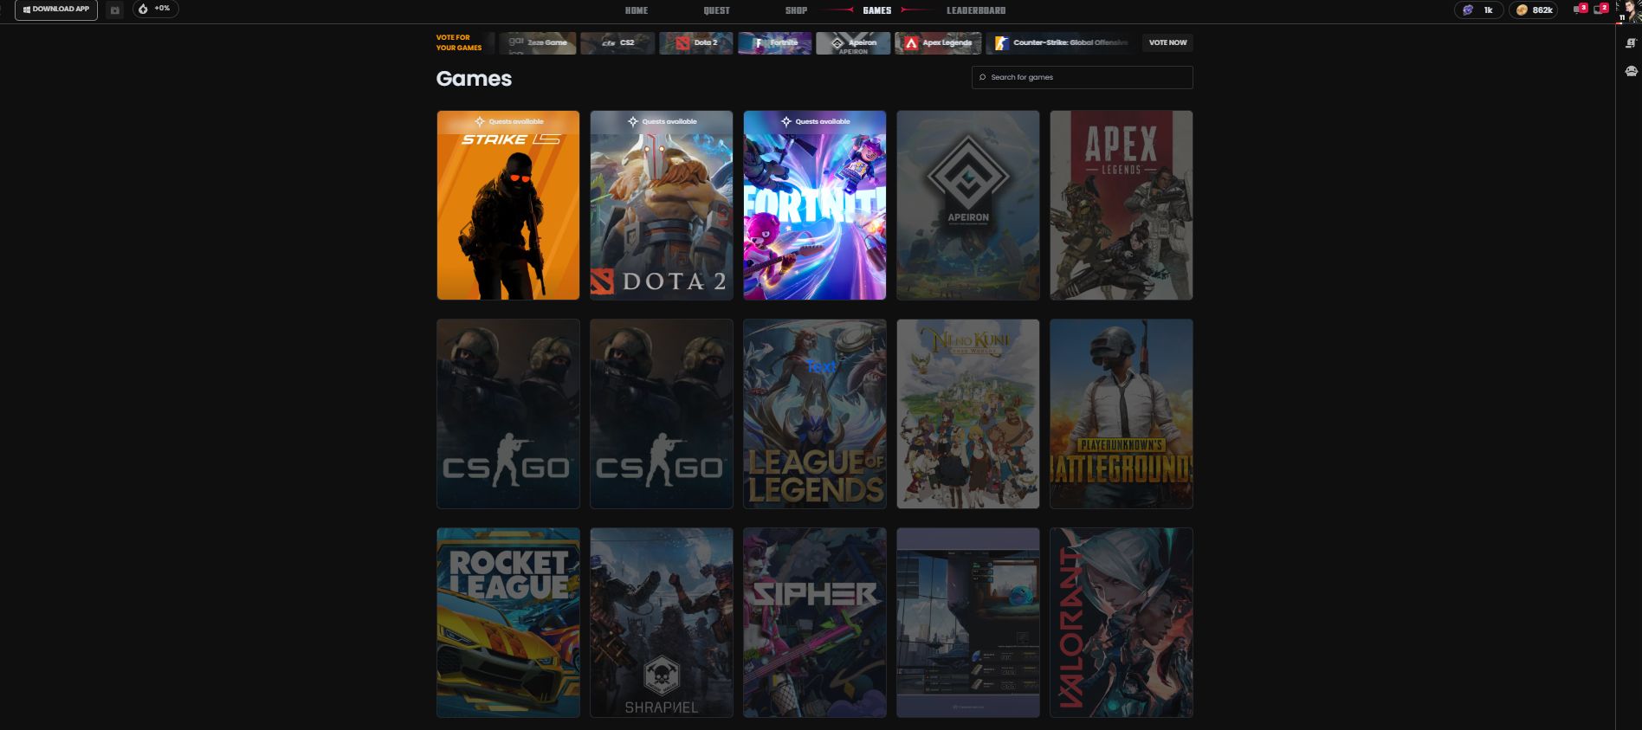Open the Apeiron game card

point(968,205)
